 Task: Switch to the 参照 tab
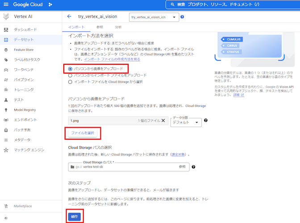[99, 27]
